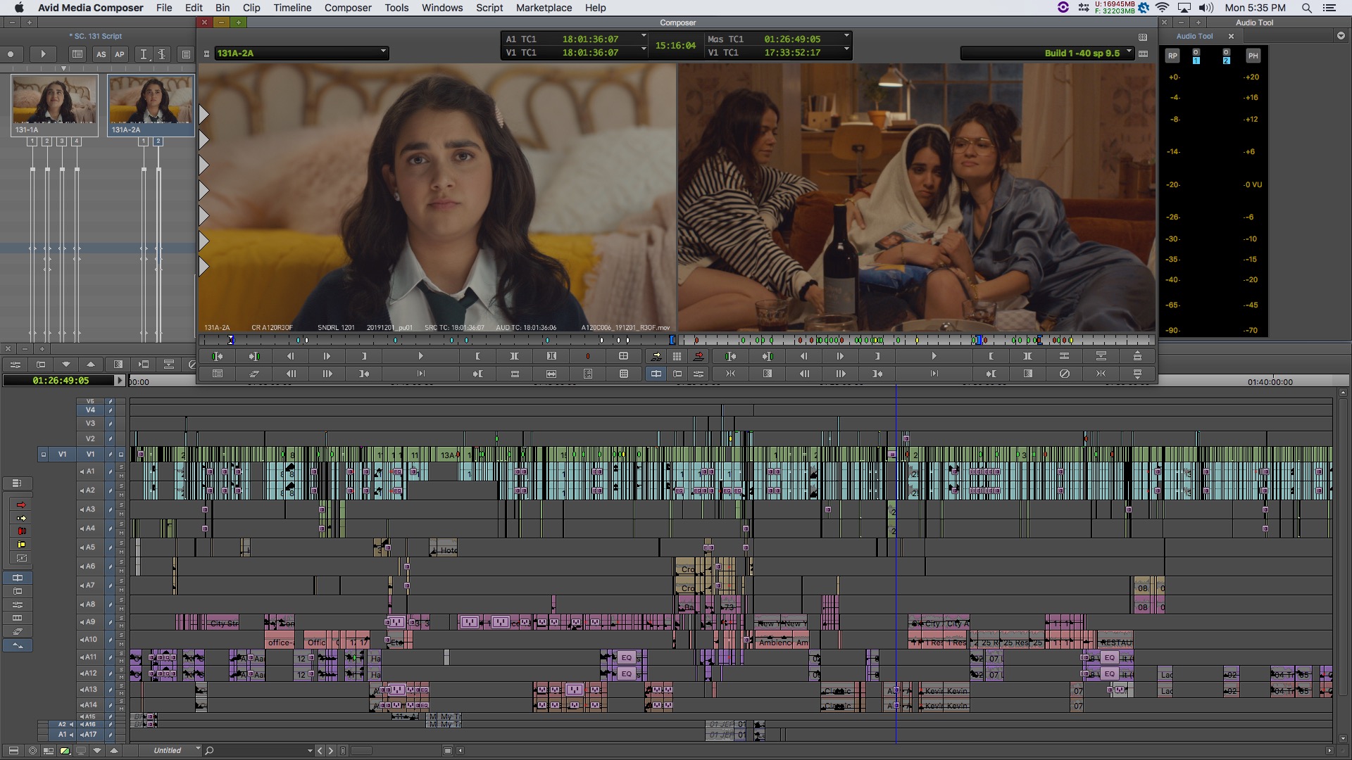
Task: Mute track A1
Action: point(121,476)
